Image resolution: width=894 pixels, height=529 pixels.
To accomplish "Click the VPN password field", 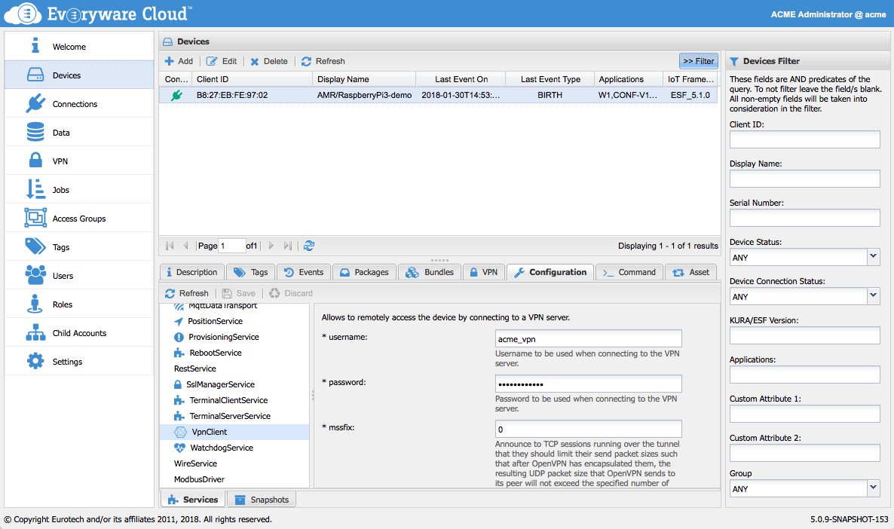I will (x=589, y=384).
